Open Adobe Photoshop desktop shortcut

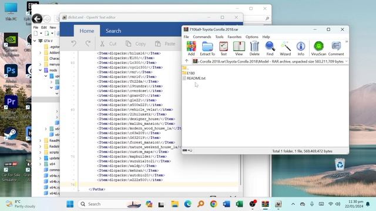(11, 76)
